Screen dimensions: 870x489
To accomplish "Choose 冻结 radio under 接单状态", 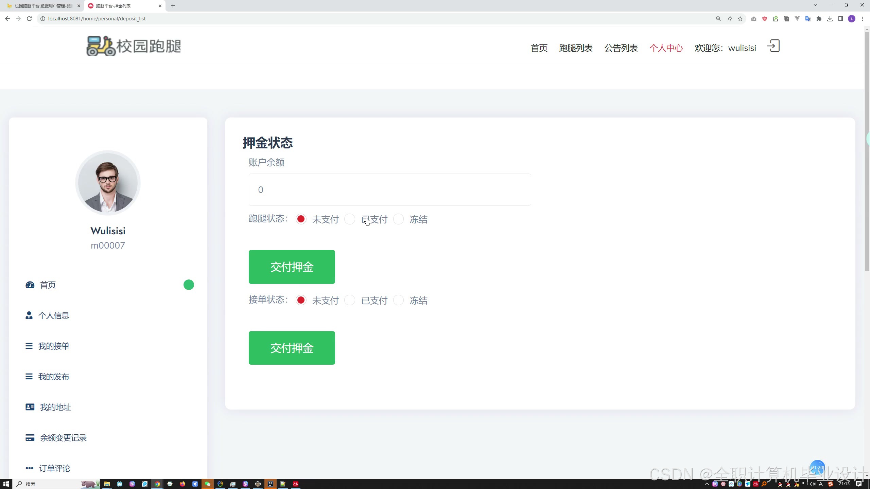I will (x=398, y=301).
